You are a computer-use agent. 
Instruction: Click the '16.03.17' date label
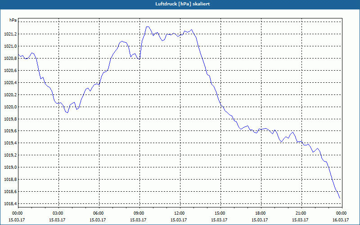point(341,220)
